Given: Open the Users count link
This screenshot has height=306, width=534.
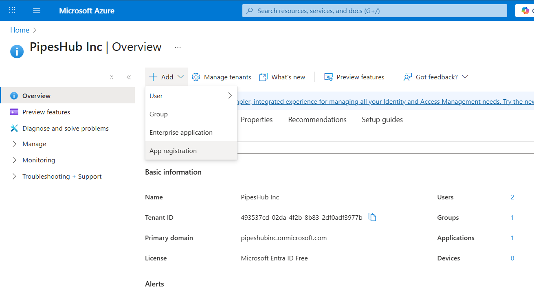Looking at the screenshot, I should point(512,197).
